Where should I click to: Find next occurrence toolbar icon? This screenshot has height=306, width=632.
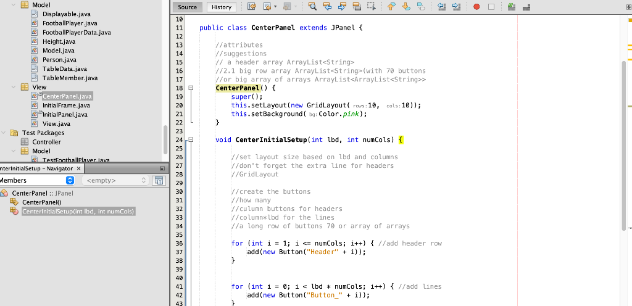342,7
